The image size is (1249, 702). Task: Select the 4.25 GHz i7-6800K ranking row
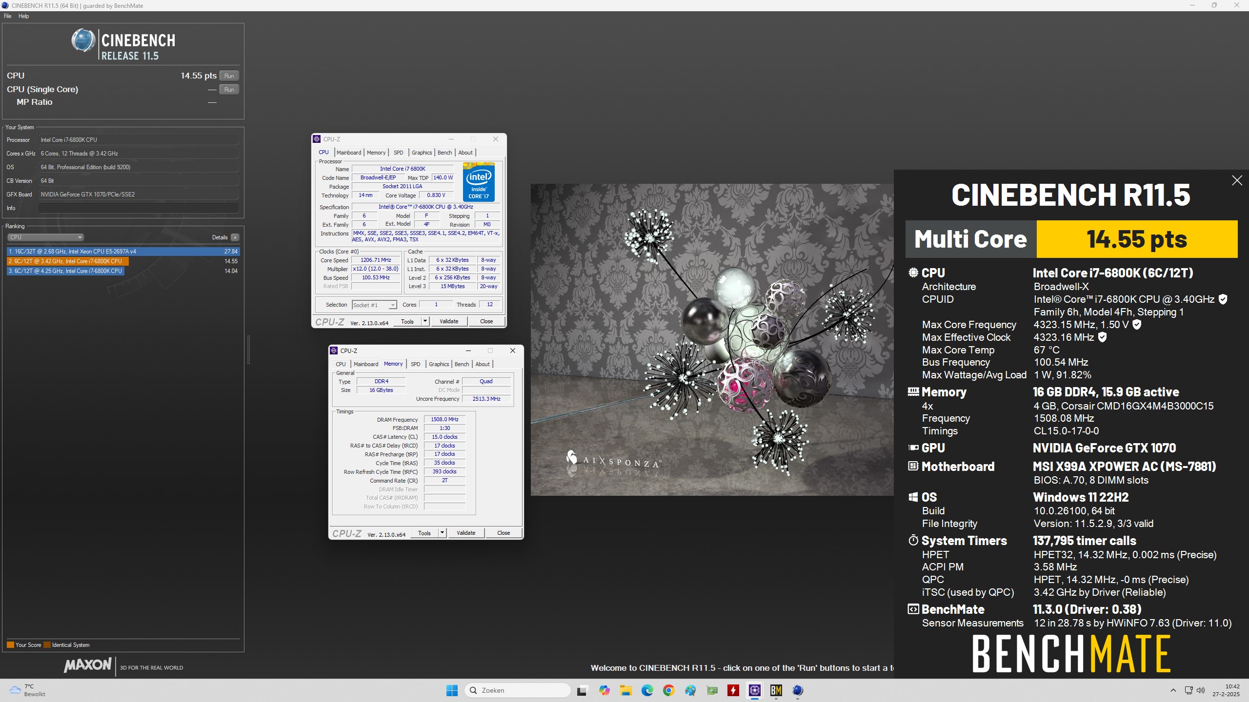(x=123, y=271)
